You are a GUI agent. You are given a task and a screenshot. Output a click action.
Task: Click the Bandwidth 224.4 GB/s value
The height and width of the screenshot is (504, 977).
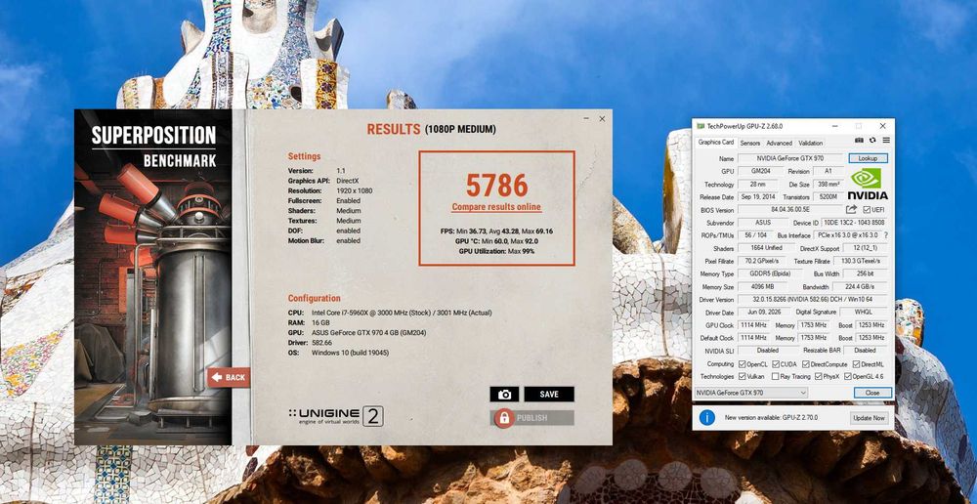click(861, 287)
